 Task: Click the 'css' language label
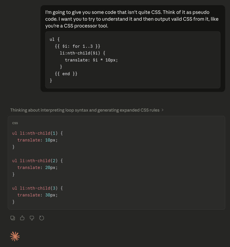[x=15, y=123]
